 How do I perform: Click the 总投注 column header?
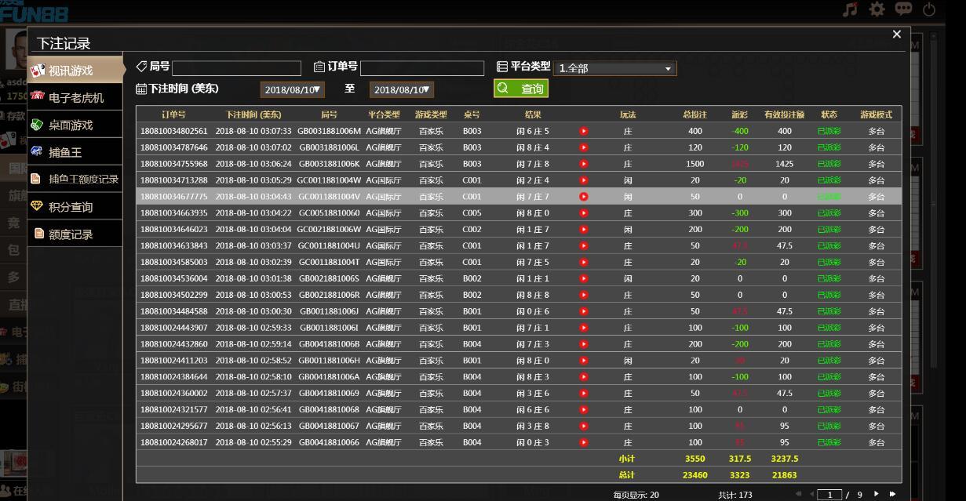coord(694,114)
